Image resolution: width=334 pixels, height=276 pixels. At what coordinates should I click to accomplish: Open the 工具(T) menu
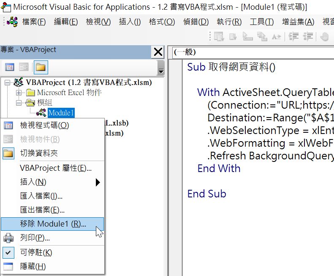click(x=261, y=22)
